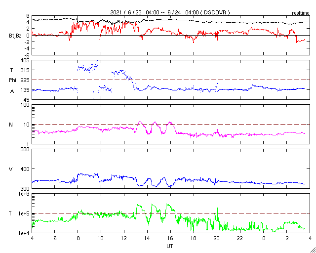Click the "10" hour tick on UT axis
316x253 pixels.
point(101,239)
